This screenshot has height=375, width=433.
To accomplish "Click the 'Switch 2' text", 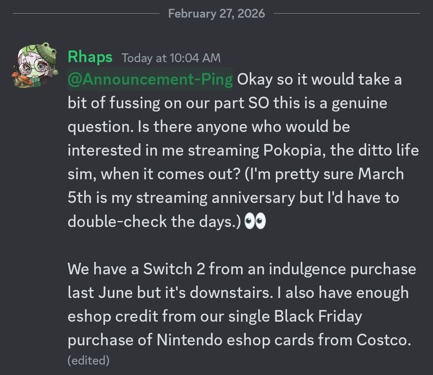I will click(174, 269).
